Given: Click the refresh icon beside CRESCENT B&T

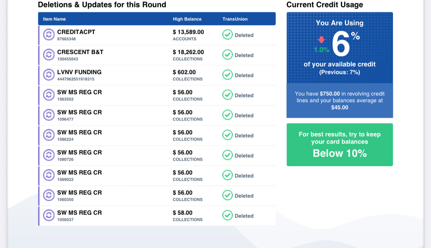Looking at the screenshot, I should [x=49, y=55].
